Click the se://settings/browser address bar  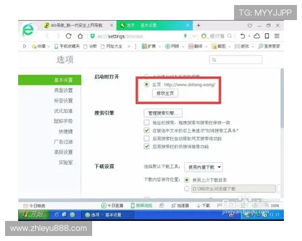120,36
